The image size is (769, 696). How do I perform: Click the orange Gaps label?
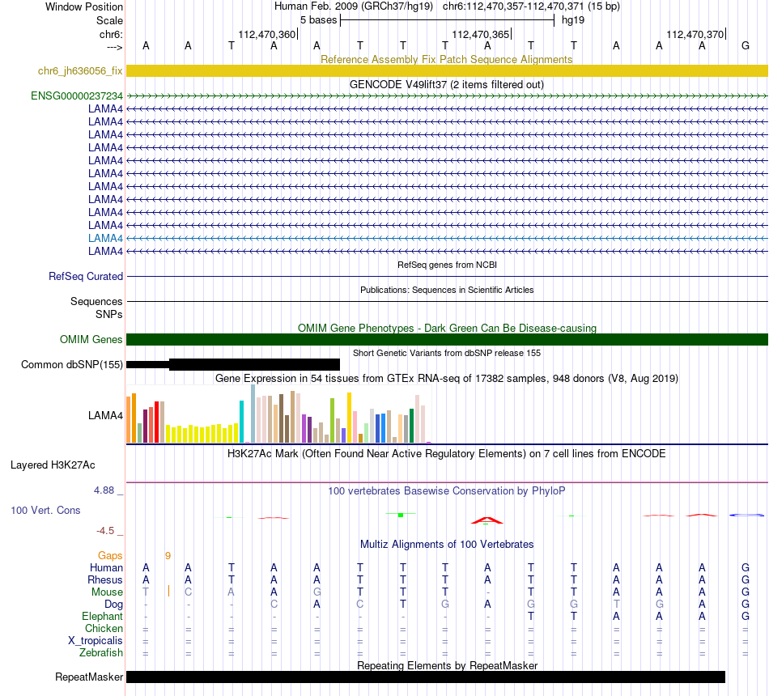[x=110, y=555]
